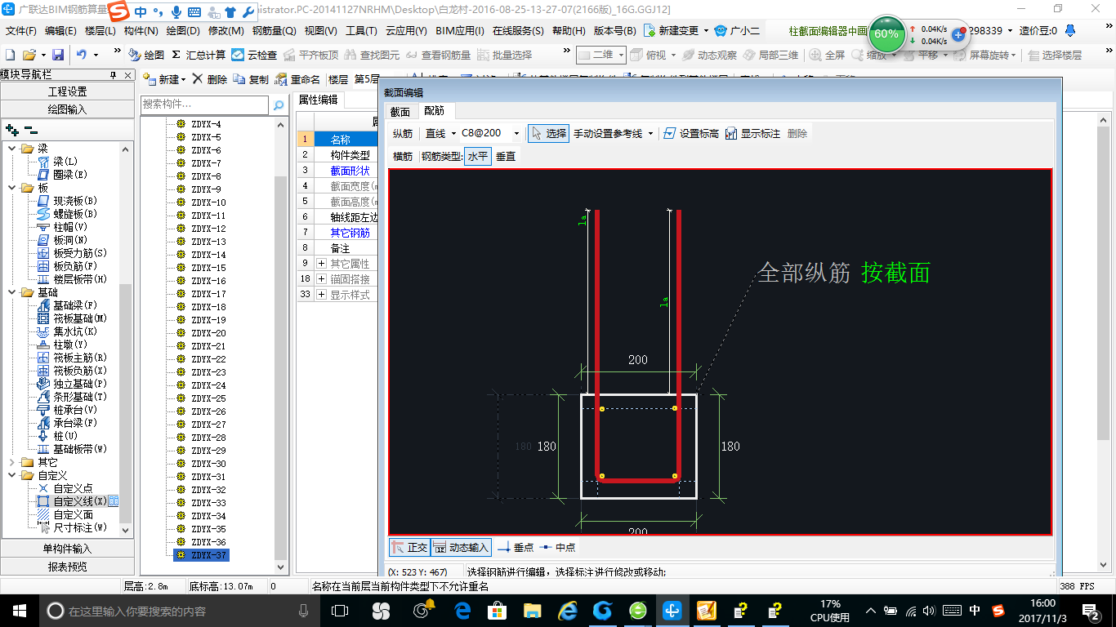Select 自定义点 custom point item
Viewport: 1116px width, 627px height.
tap(65, 488)
